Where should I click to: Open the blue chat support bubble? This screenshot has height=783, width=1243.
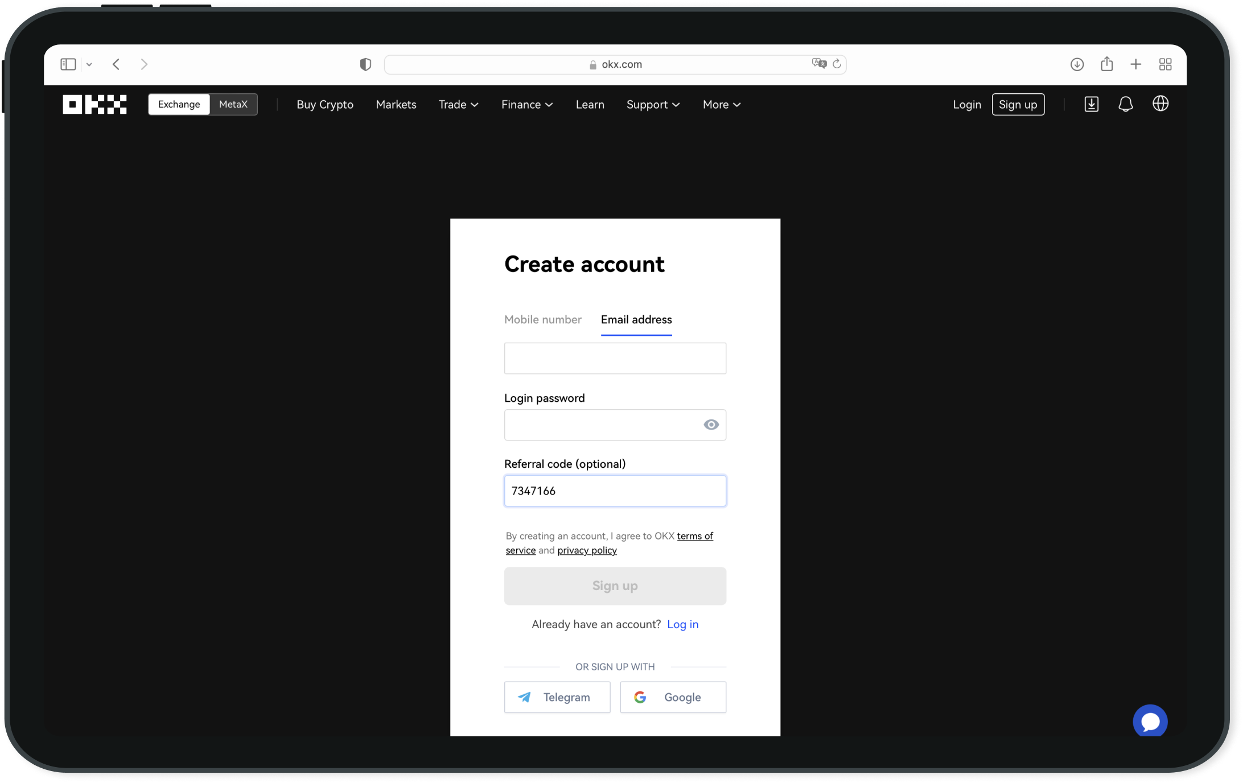(x=1150, y=722)
